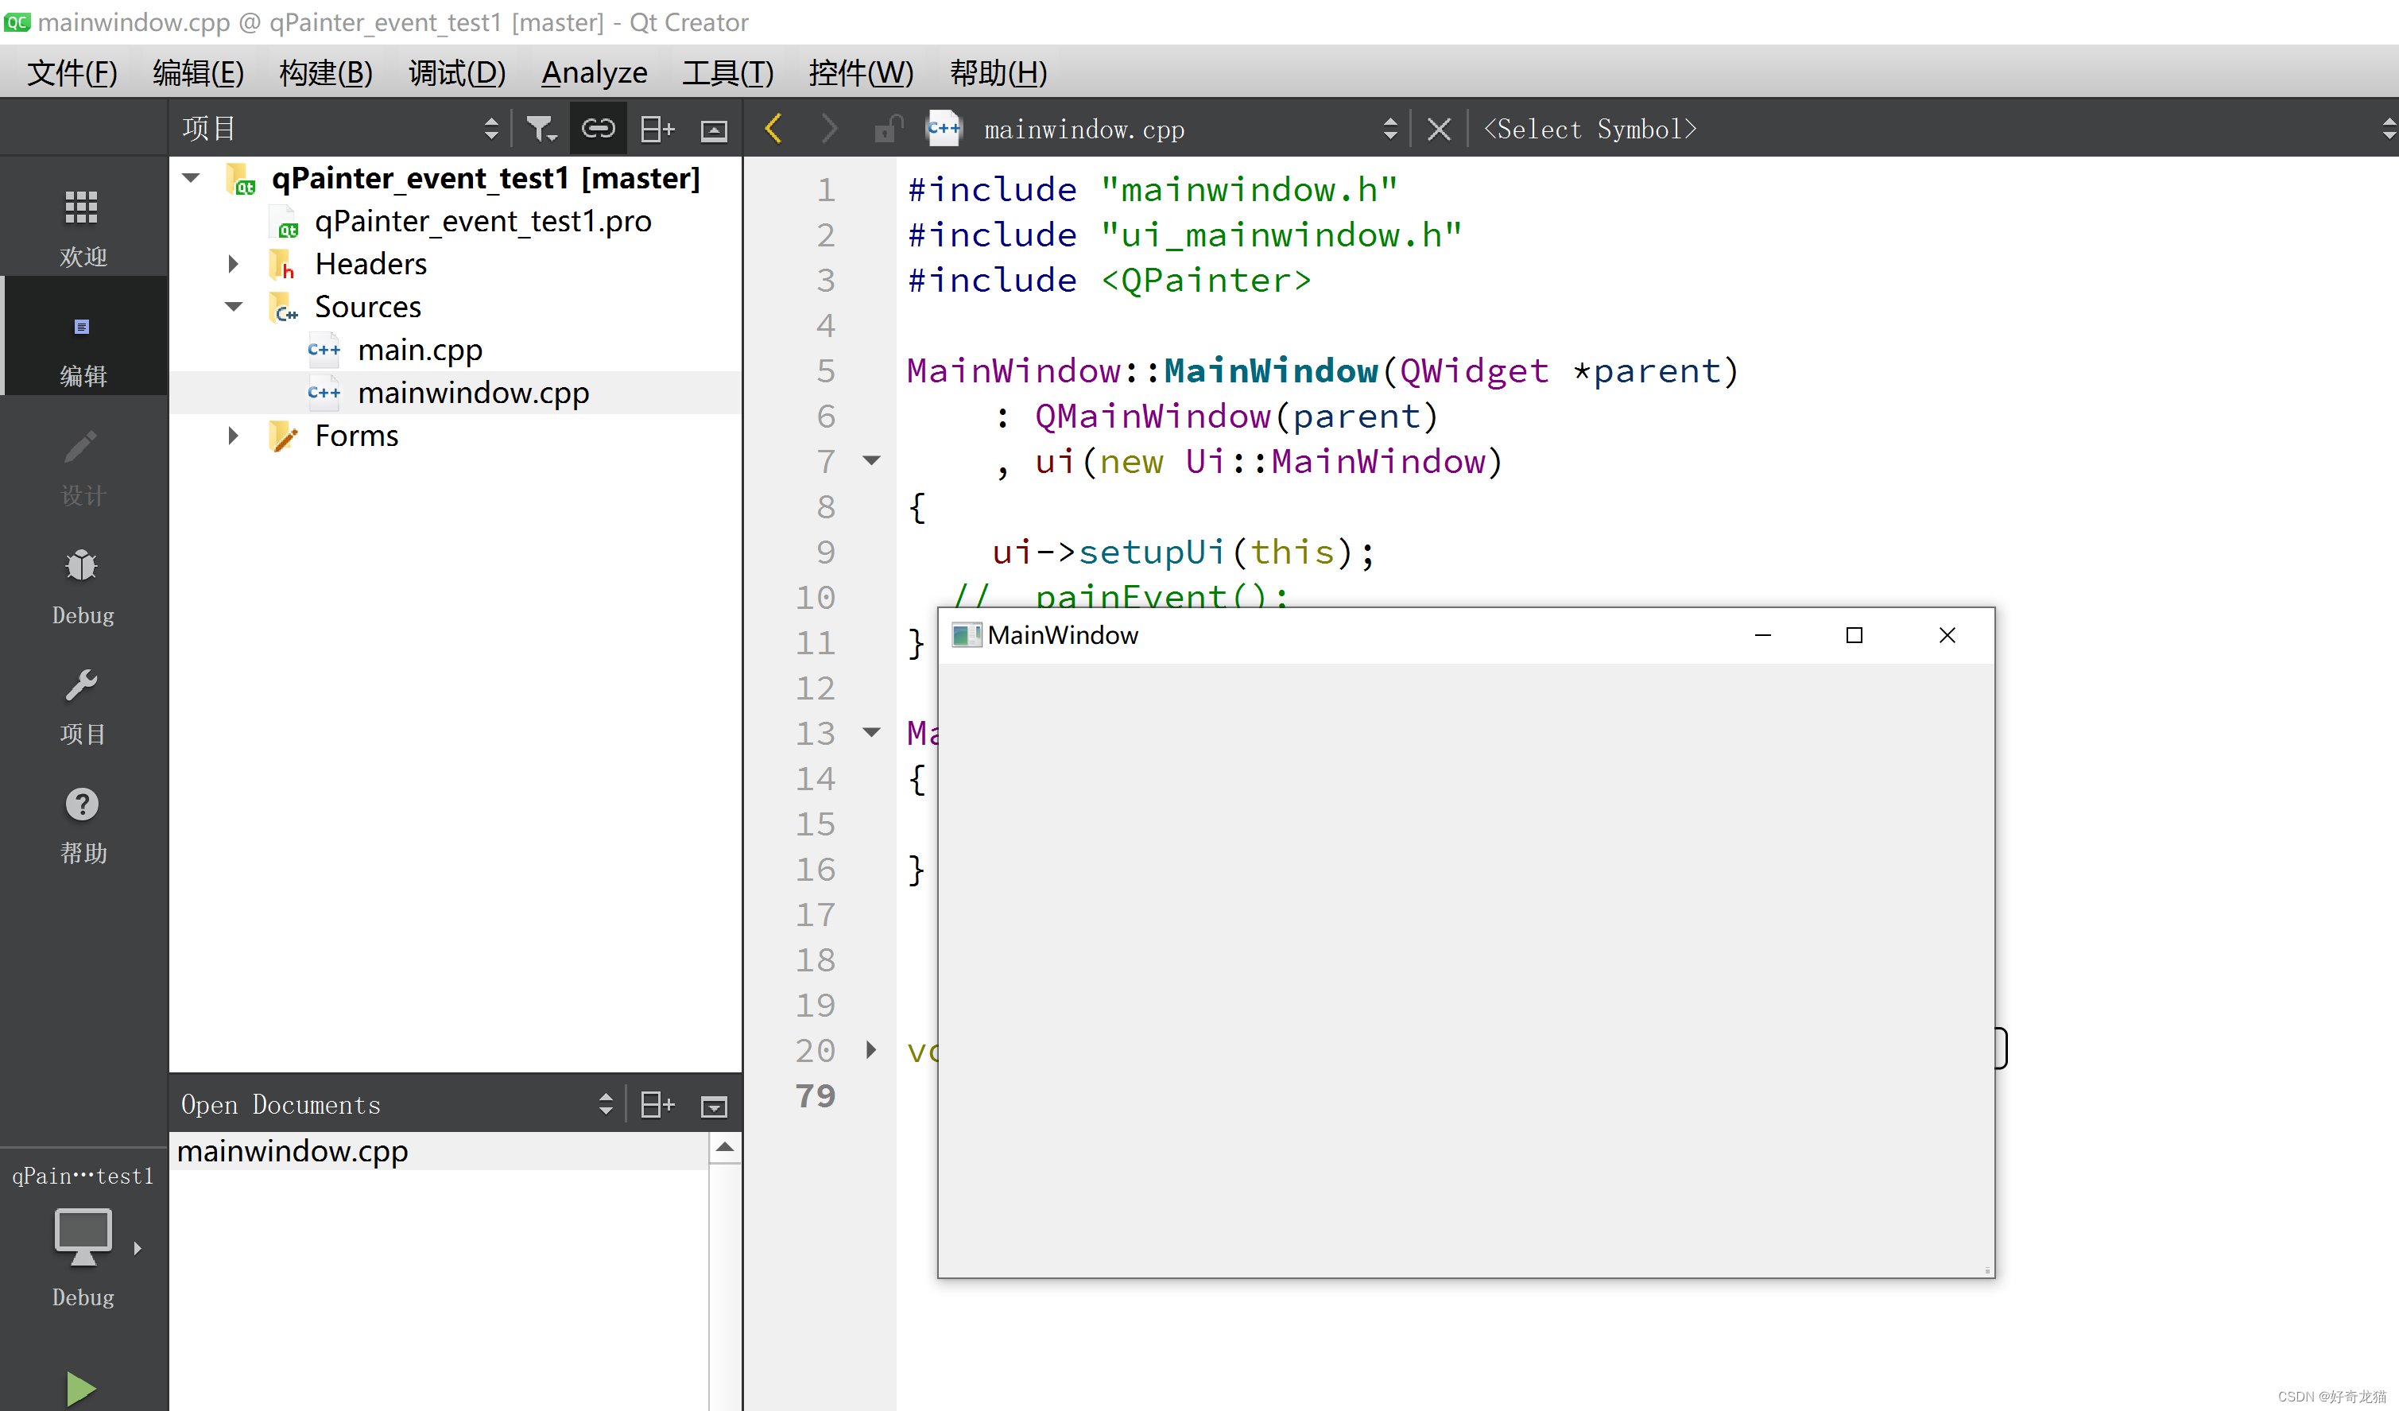Select mainwindow.cpp in Open Documents panel
The width and height of the screenshot is (2399, 1411).
294,1149
